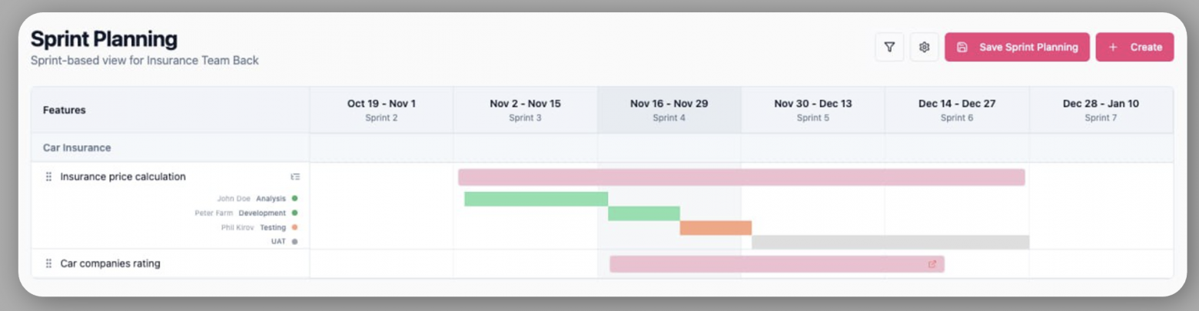Image resolution: width=1199 pixels, height=311 pixels.
Task: Create a new item with Create button
Action: pyautogui.click(x=1134, y=47)
